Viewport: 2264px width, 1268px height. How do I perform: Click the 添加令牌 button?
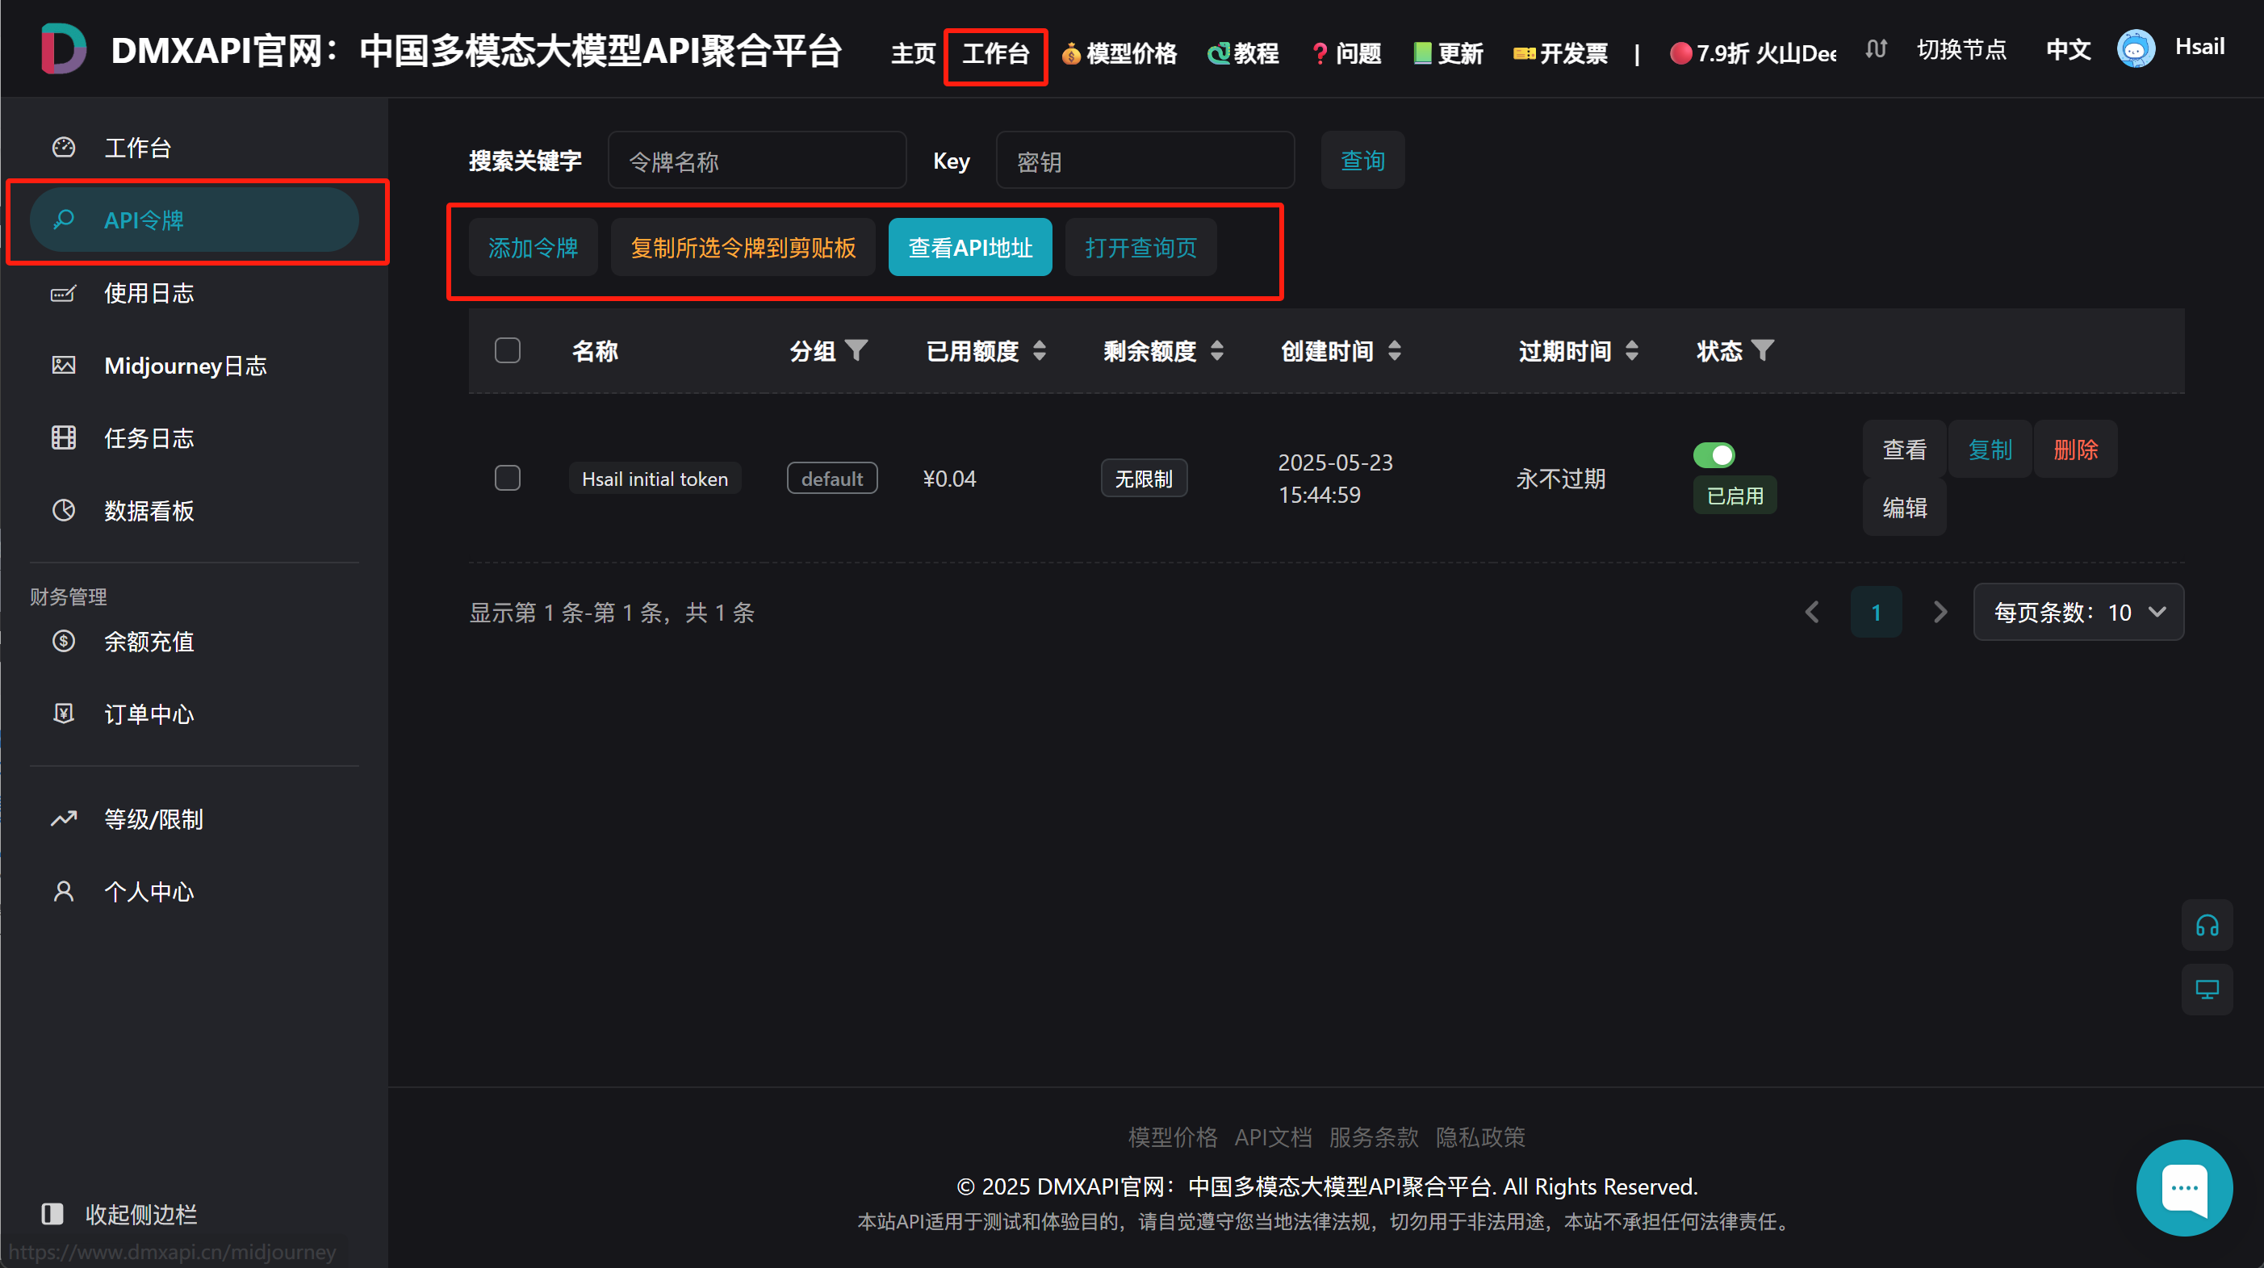click(x=534, y=248)
